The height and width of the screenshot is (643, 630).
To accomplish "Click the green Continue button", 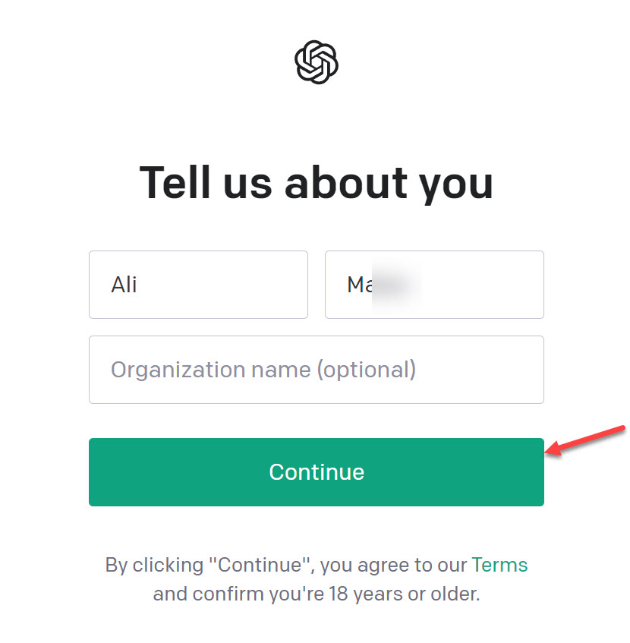I will (317, 472).
